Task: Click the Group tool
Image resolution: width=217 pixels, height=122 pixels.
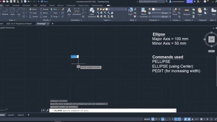Action: [x=175, y=12]
